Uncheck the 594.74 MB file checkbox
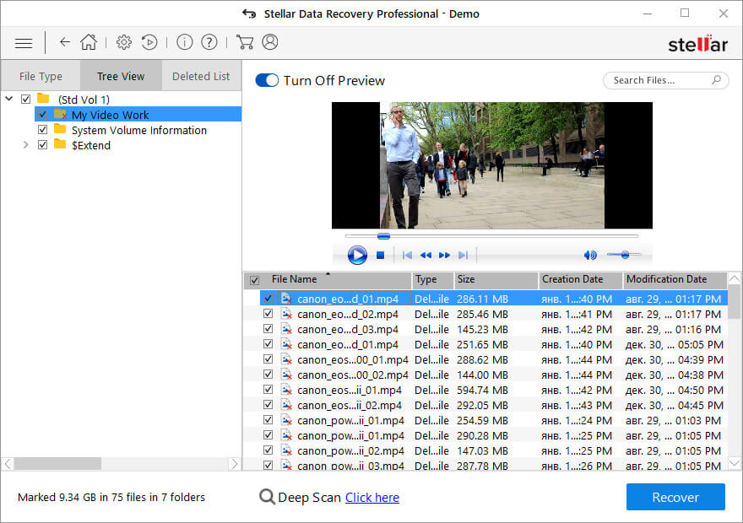 coord(268,389)
